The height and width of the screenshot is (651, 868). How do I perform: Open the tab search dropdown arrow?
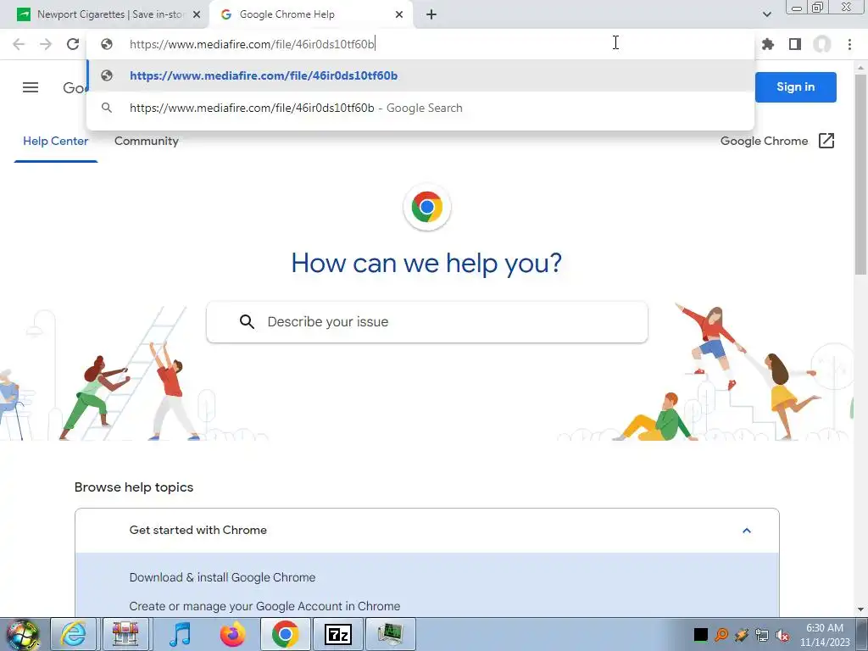pyautogui.click(x=766, y=14)
